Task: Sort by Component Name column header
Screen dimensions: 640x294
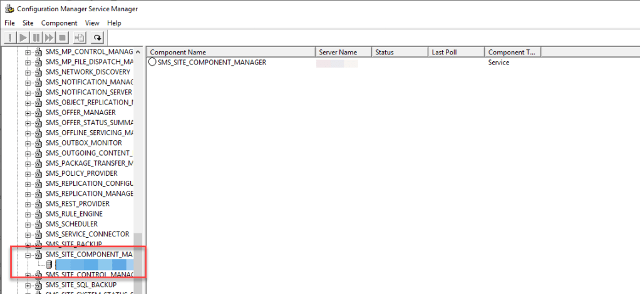Action: [x=229, y=53]
